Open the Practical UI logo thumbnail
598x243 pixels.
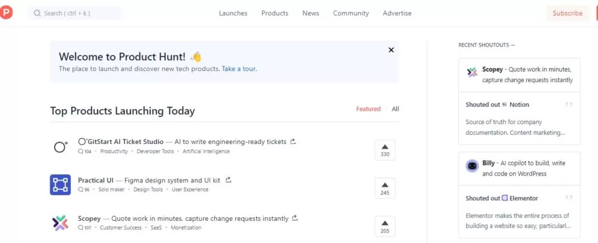(x=60, y=185)
